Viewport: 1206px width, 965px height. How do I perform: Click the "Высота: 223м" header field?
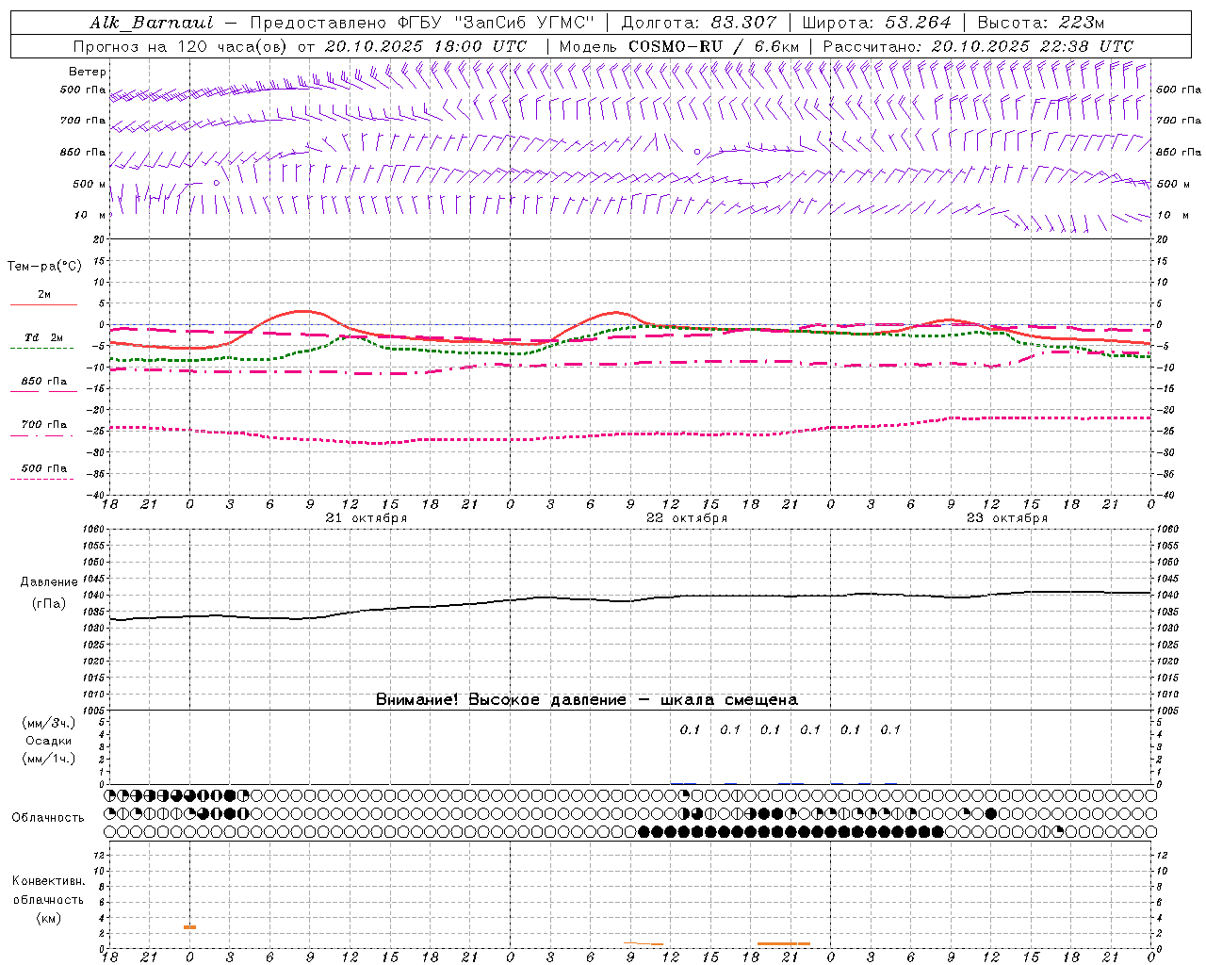pos(1040,23)
